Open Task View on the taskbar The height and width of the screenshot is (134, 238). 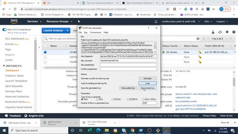tap(81, 130)
